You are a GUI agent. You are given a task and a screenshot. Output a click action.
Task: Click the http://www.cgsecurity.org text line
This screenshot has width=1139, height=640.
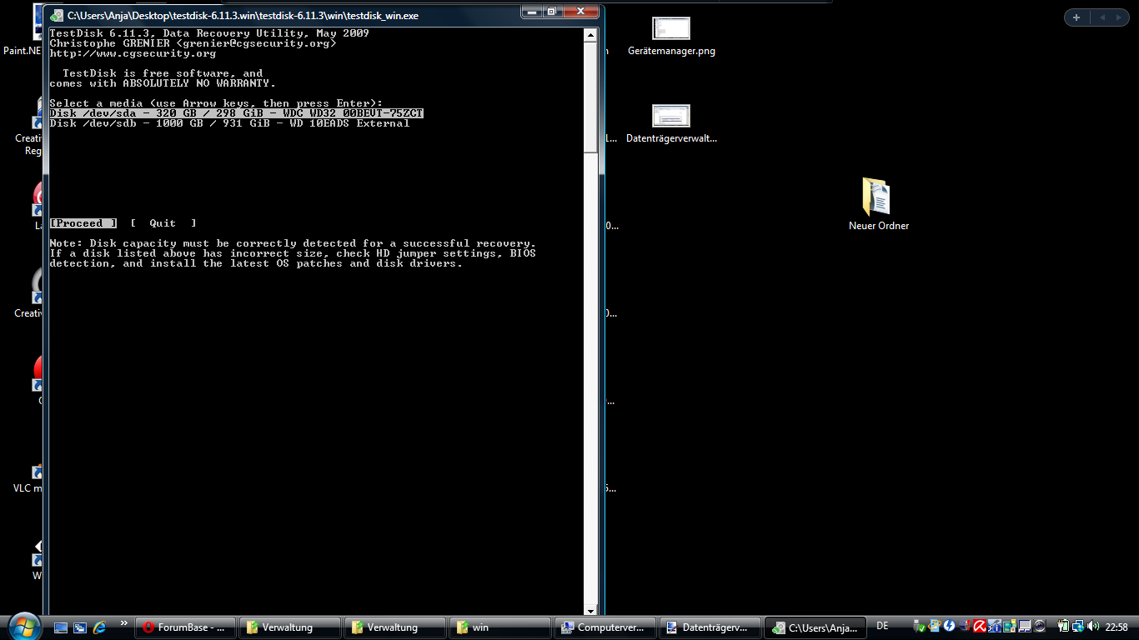pos(133,53)
